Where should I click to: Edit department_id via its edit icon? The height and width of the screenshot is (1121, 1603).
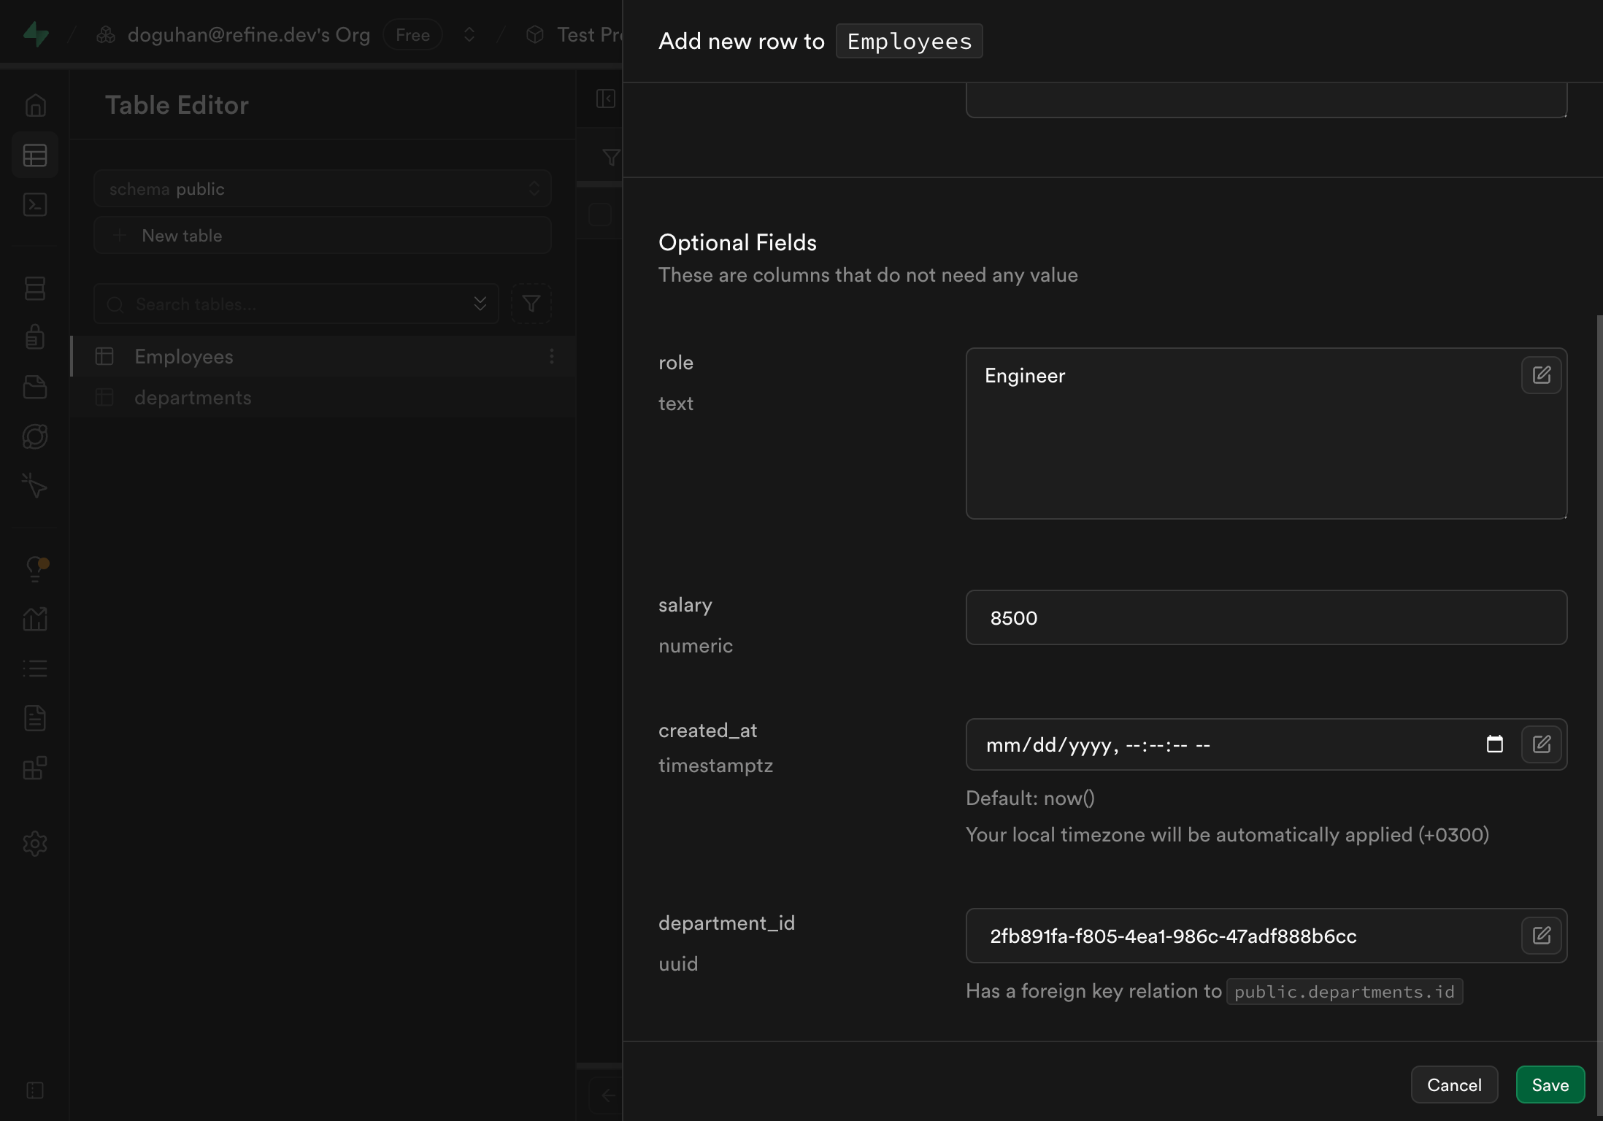pyautogui.click(x=1542, y=935)
